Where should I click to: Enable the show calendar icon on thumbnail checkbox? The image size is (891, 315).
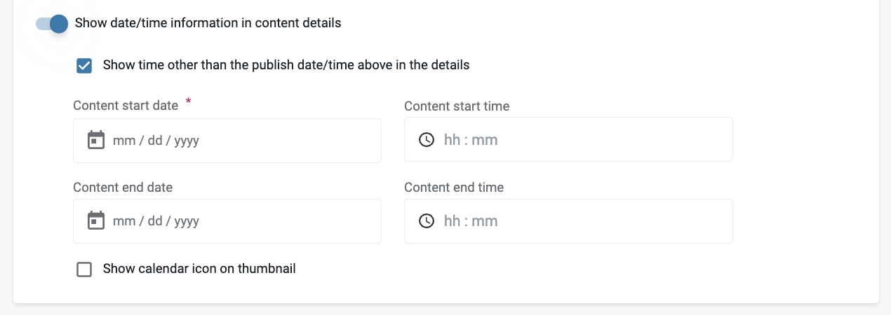coord(84,269)
